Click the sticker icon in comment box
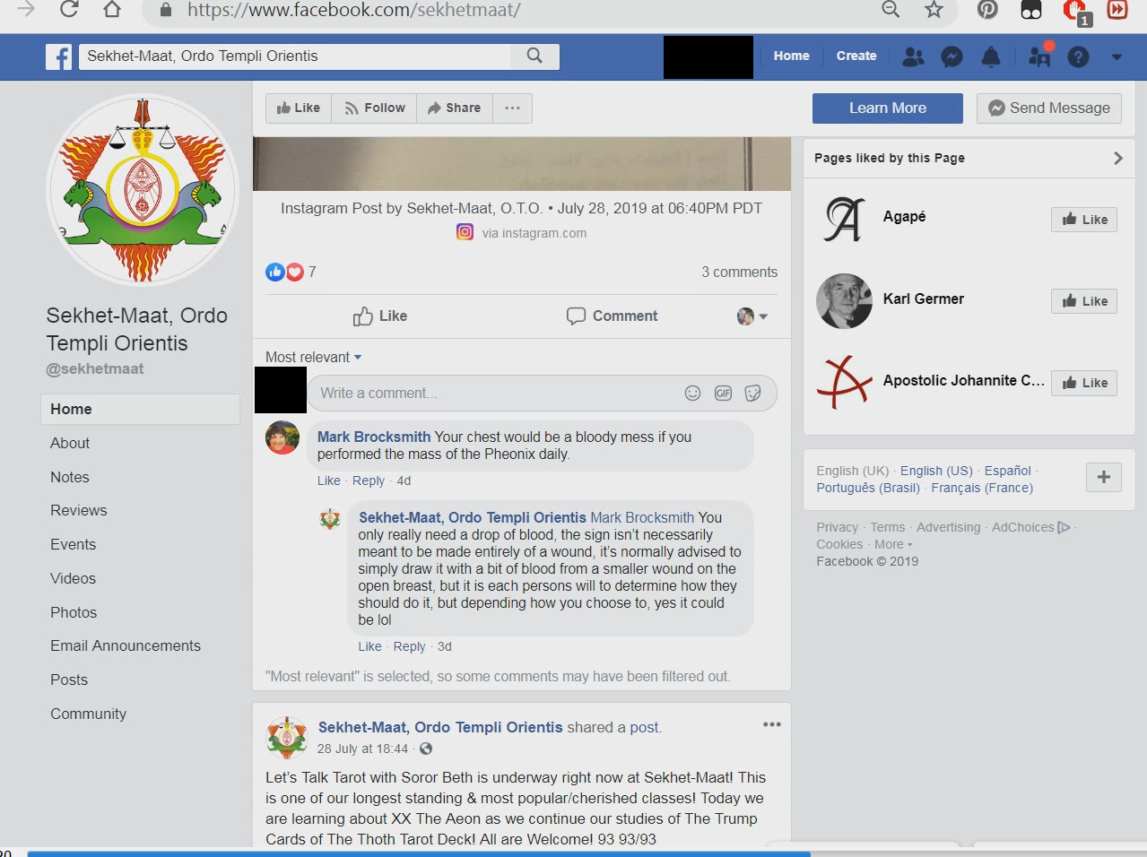Screen dimensions: 1147x857 tap(753, 393)
